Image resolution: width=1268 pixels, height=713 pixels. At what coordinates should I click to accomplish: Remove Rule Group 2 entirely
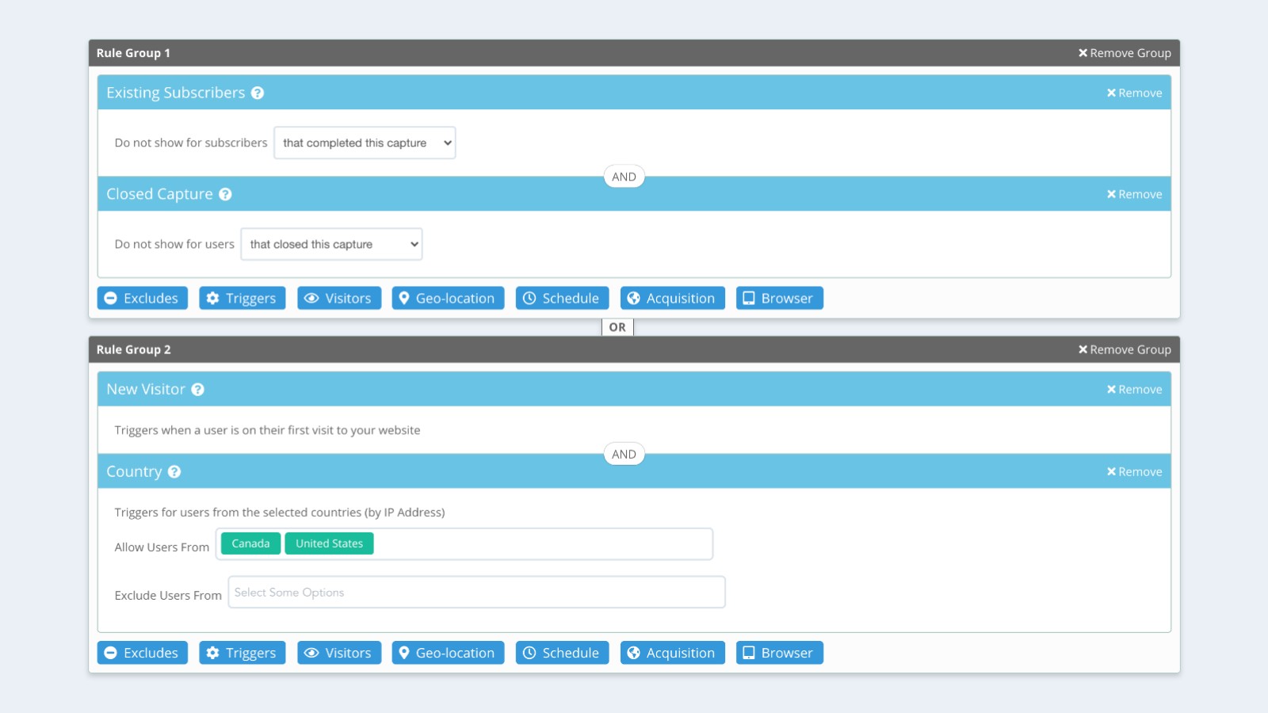pyautogui.click(x=1124, y=349)
